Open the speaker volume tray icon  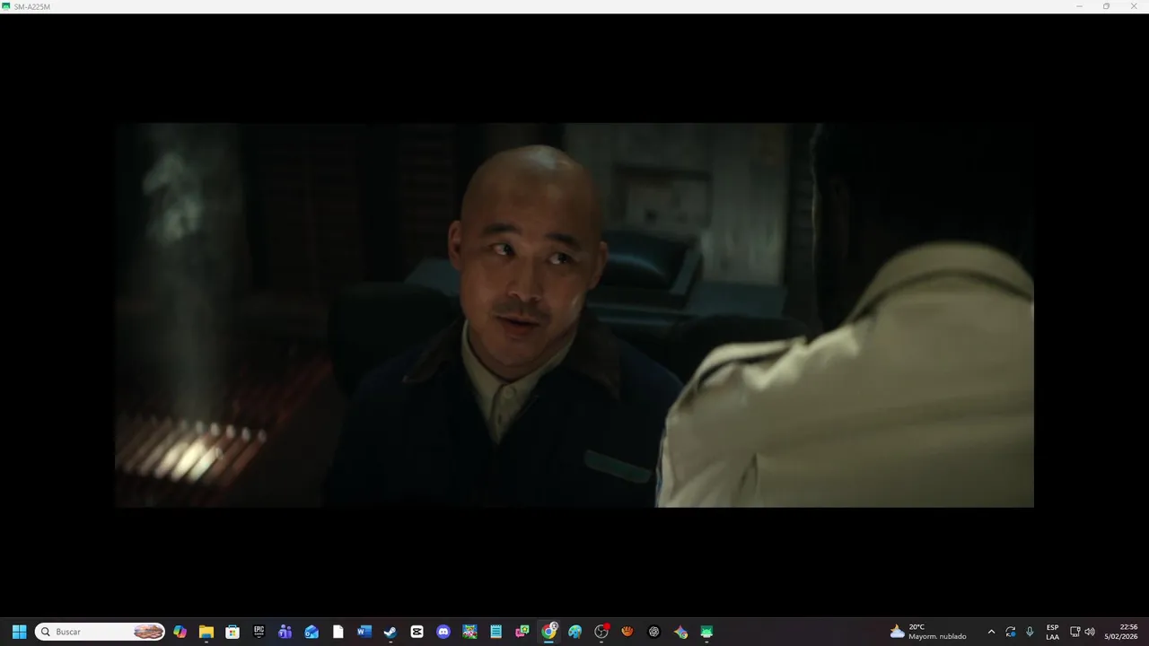1090,632
